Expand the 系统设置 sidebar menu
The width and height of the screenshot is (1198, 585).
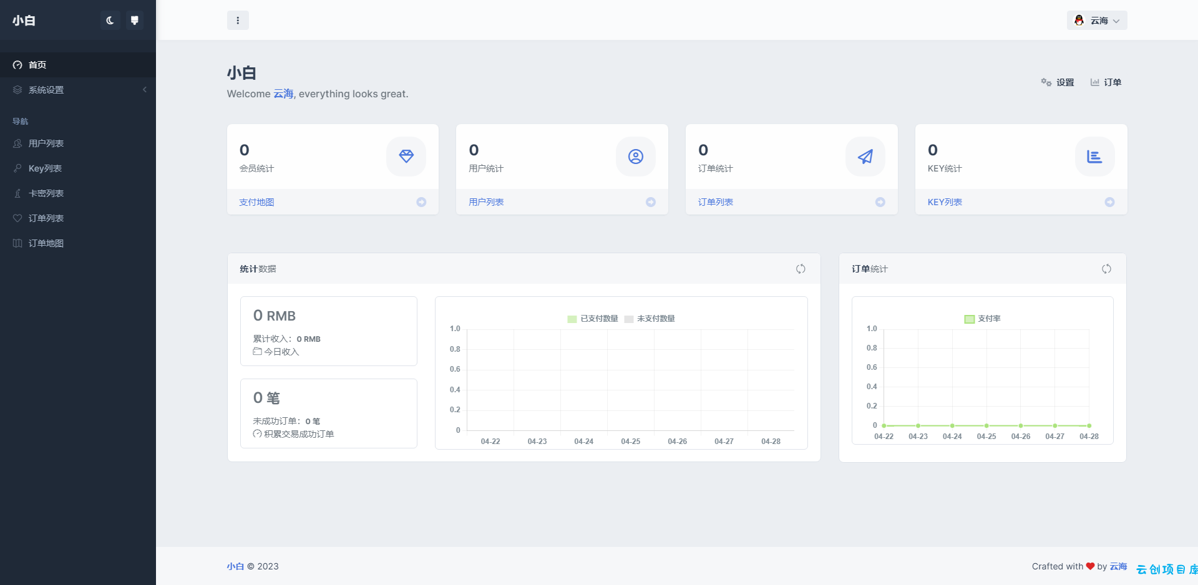(78, 90)
